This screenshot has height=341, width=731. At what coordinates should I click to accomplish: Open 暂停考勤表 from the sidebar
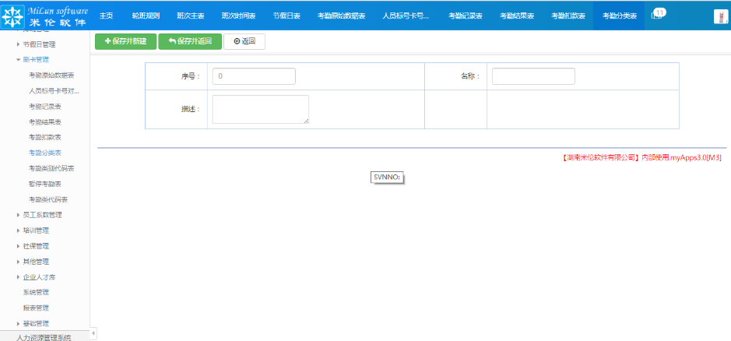pyautogui.click(x=44, y=184)
